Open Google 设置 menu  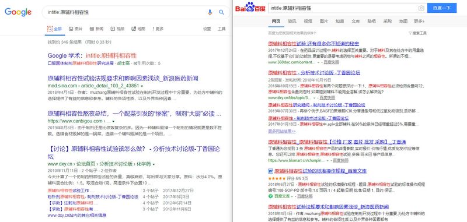(x=207, y=29)
